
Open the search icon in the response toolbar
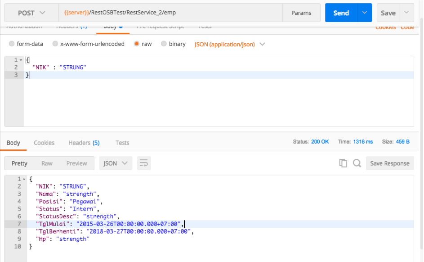(357, 163)
